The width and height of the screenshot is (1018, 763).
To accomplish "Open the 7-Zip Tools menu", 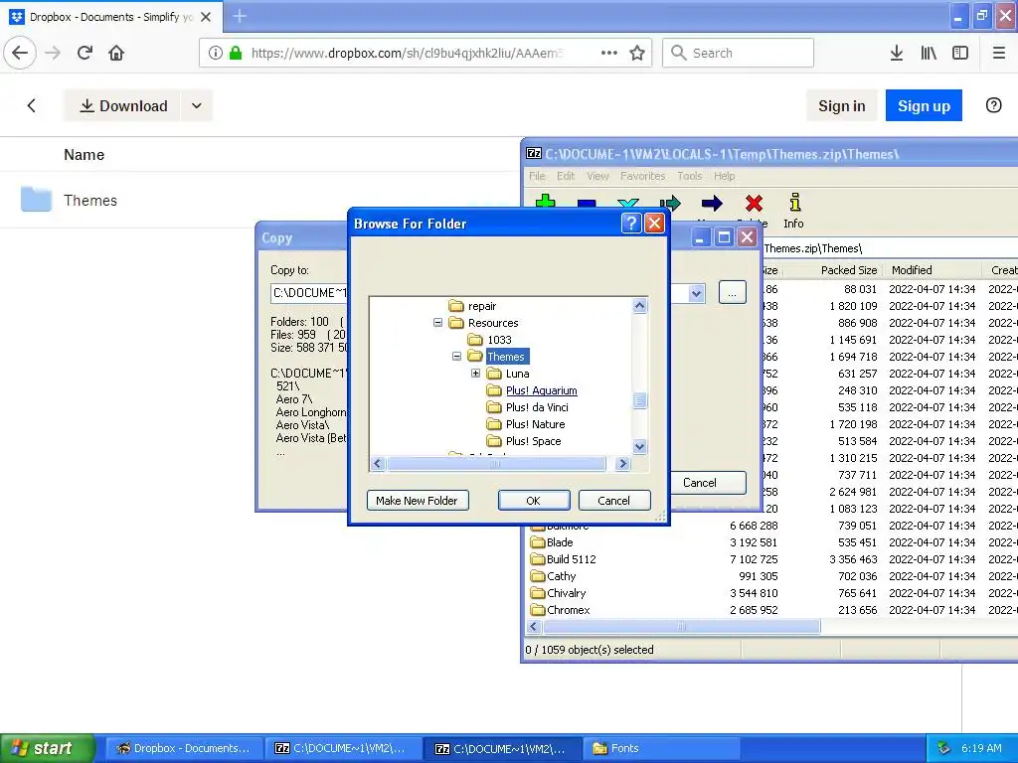I will click(x=690, y=176).
